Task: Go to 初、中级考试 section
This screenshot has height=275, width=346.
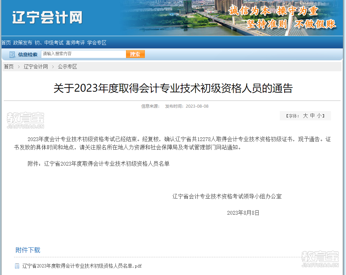Action: (49, 43)
